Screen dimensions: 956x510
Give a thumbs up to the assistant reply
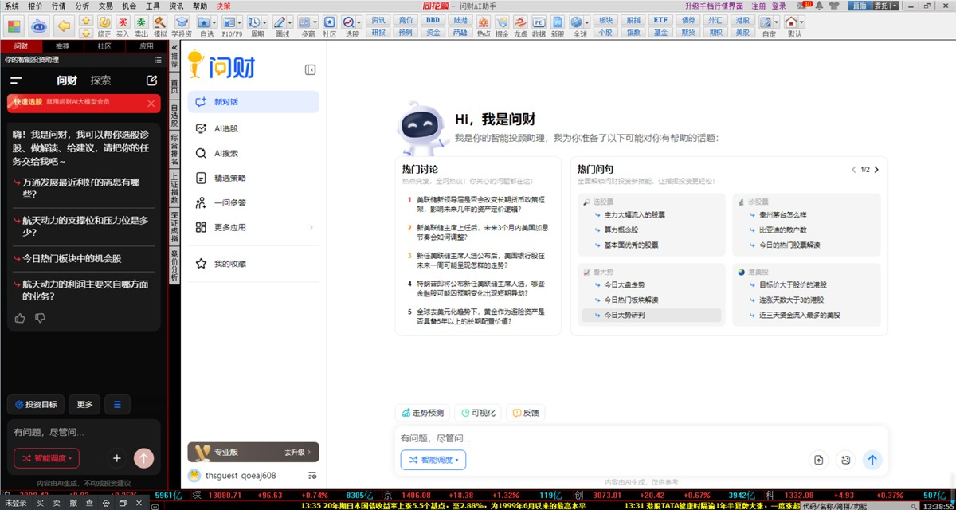(x=20, y=318)
